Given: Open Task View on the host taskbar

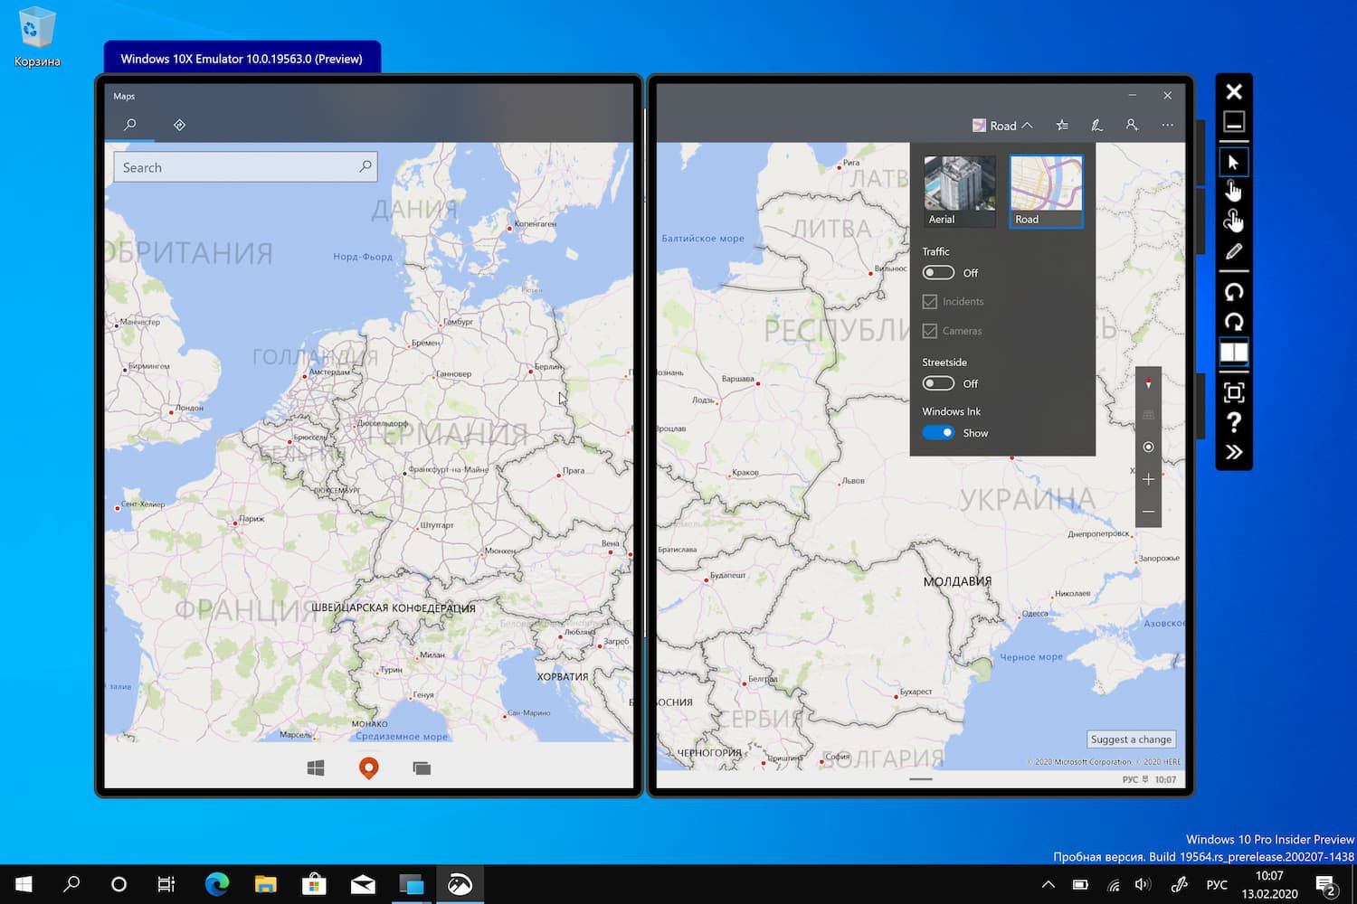Looking at the screenshot, I should [166, 884].
